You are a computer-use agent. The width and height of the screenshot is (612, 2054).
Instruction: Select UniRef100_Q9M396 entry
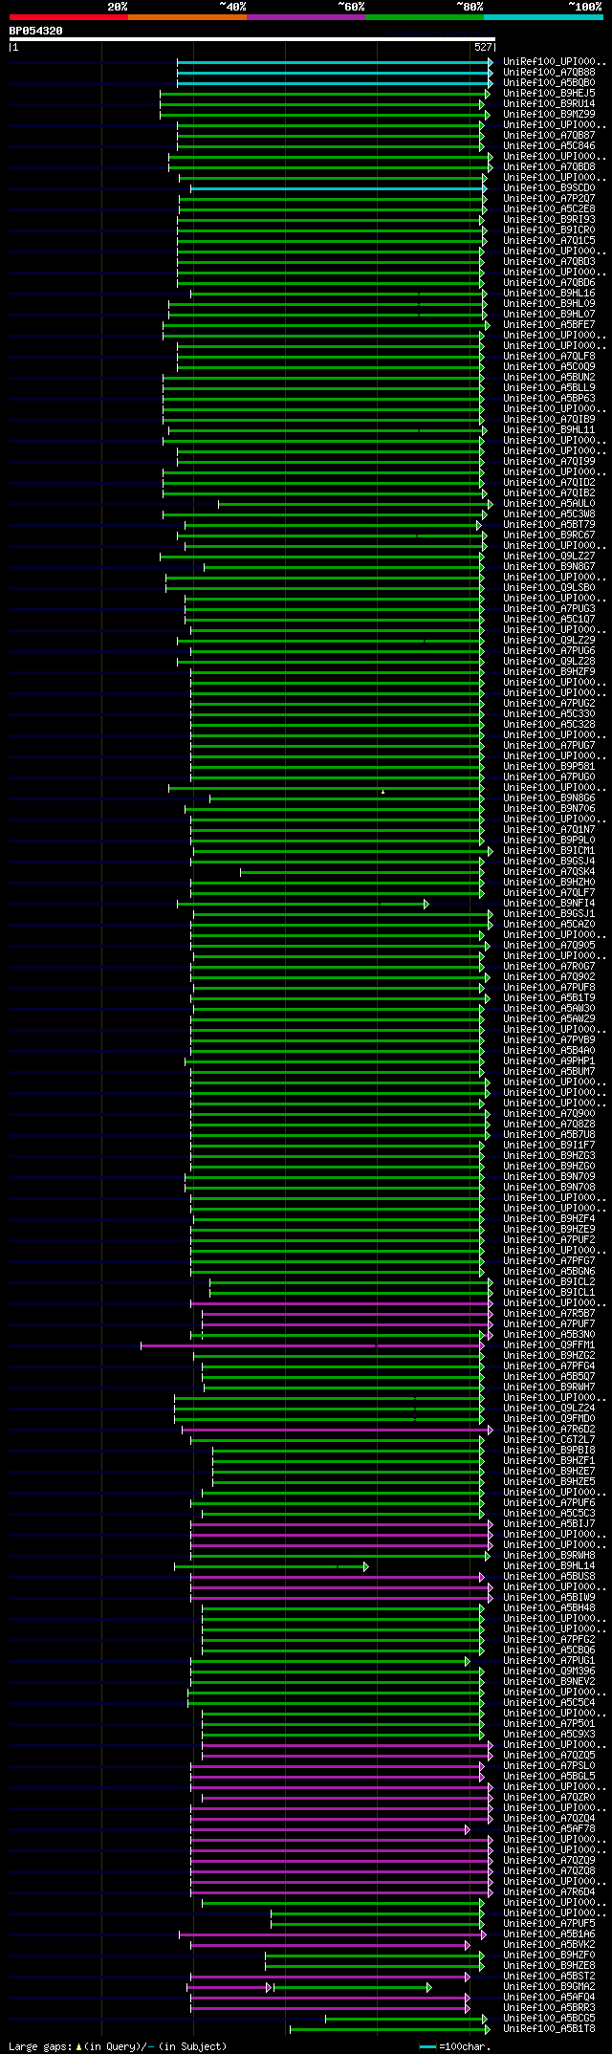point(549,1672)
